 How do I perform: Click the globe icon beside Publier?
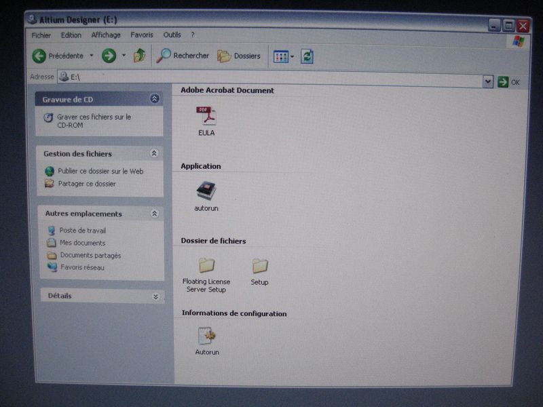pyautogui.click(x=50, y=171)
